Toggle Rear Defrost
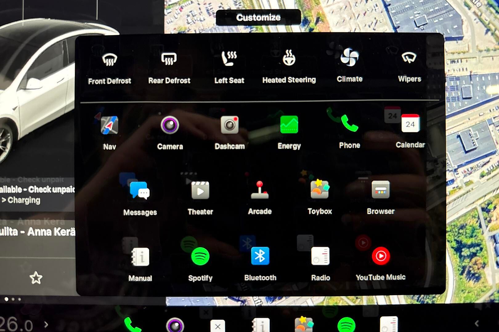 [169, 59]
